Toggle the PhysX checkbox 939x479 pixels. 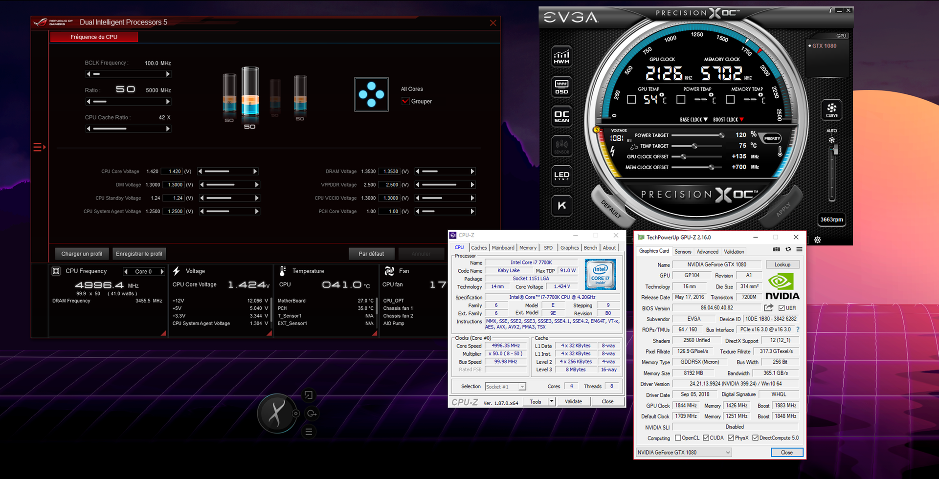[731, 438]
